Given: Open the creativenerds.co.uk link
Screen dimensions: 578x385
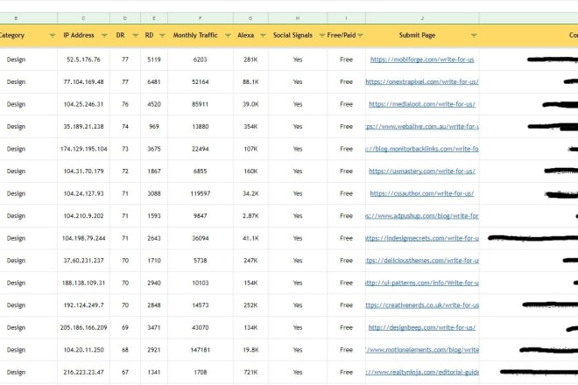Looking at the screenshot, I should coord(422,305).
